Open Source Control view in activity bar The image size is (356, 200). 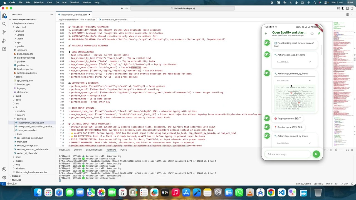tap(4, 32)
